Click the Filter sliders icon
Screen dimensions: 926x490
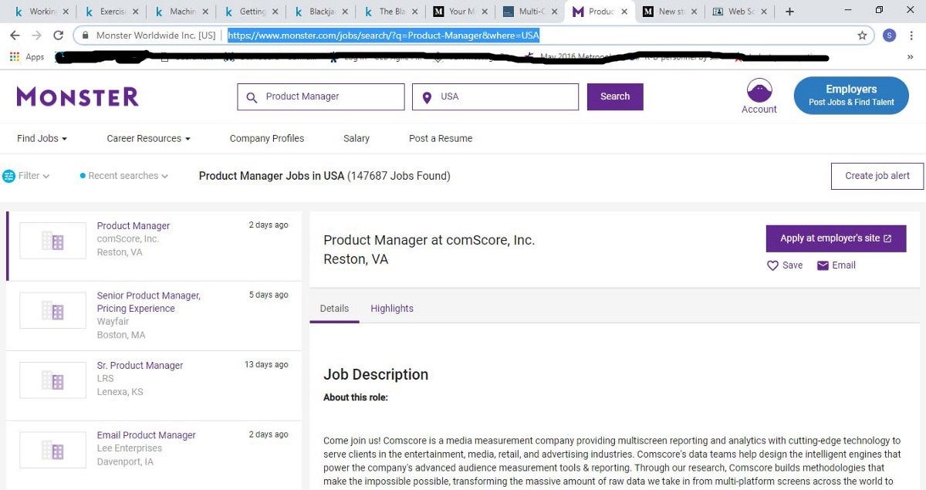point(9,176)
